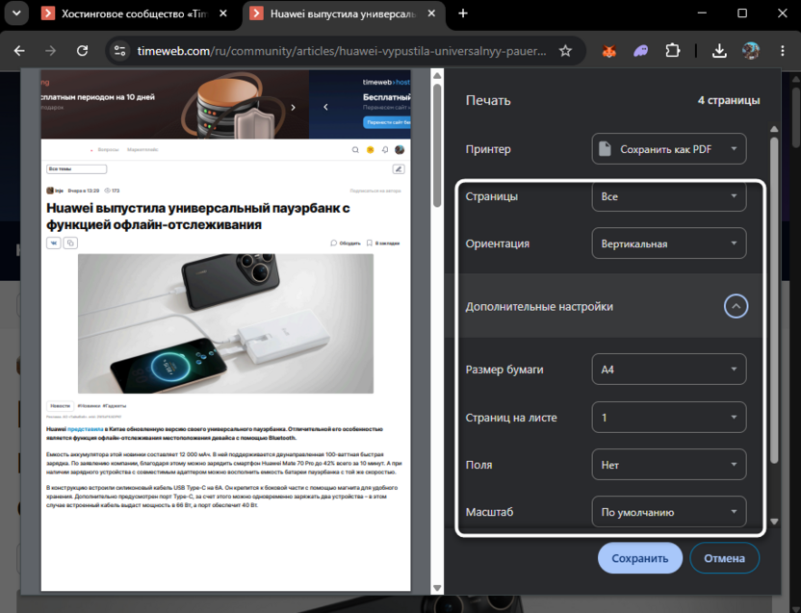Open Страниц на листе dropdown
The image size is (801, 613).
(669, 418)
